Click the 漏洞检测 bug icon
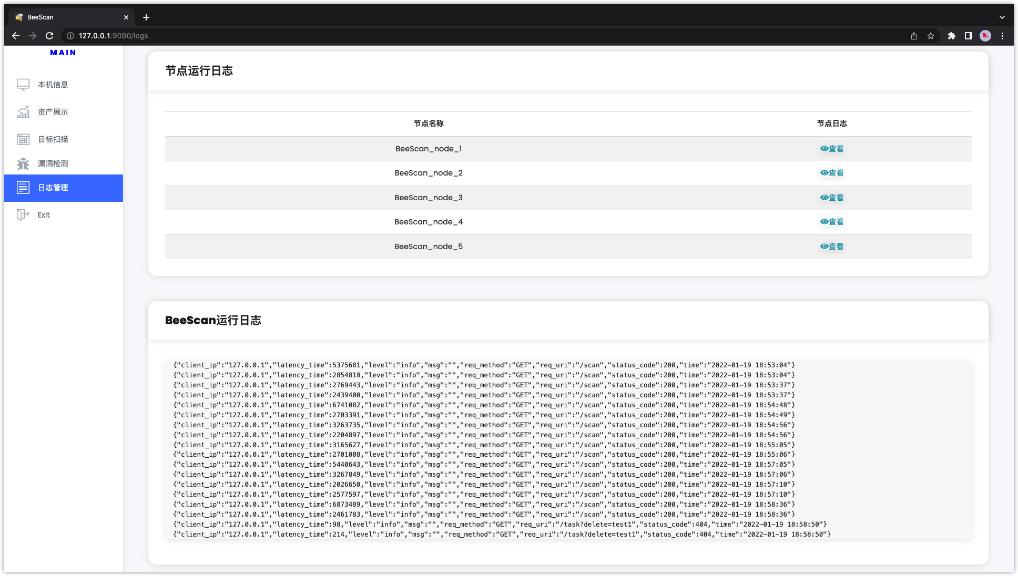Image resolution: width=1018 pixels, height=576 pixels. [23, 163]
